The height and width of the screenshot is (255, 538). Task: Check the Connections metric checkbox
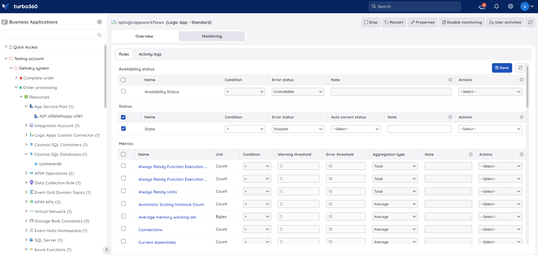[x=123, y=229]
